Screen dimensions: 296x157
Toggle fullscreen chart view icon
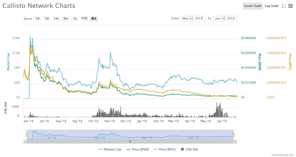pyautogui.click(x=284, y=6)
